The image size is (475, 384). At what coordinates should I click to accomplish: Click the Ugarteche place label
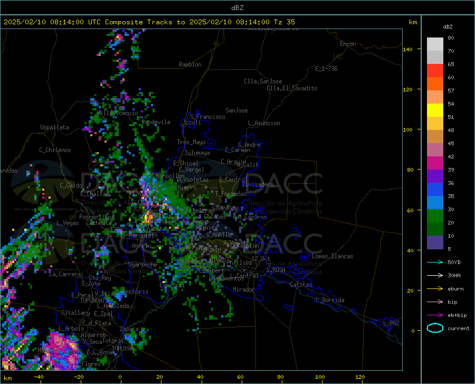tap(142, 265)
